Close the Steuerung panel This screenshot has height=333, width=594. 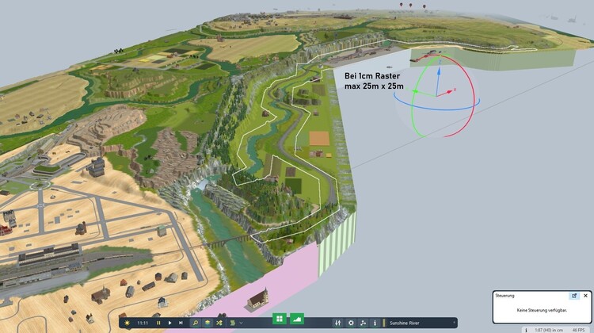585,296
